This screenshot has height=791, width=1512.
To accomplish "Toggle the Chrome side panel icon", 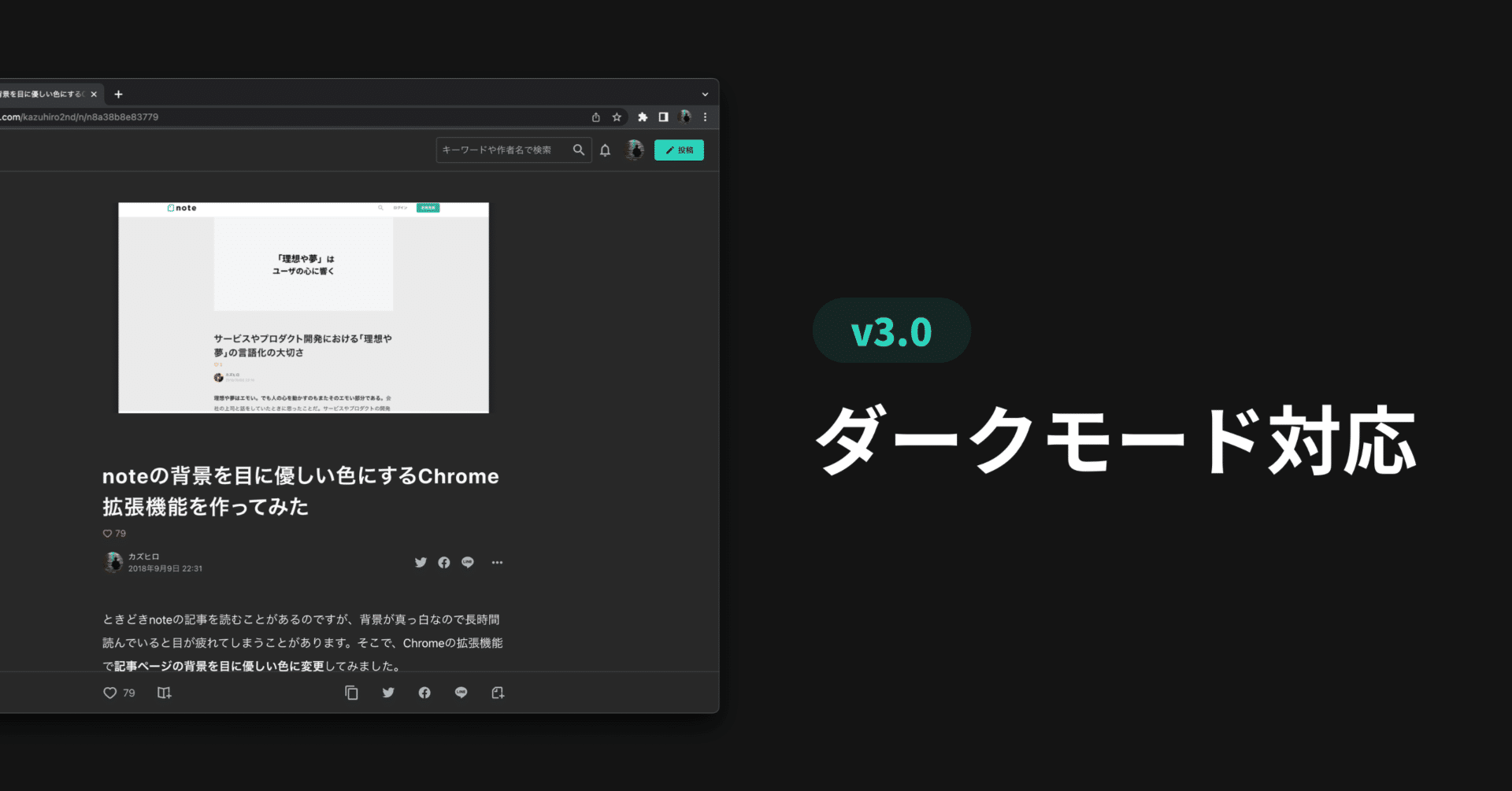I will click(664, 117).
